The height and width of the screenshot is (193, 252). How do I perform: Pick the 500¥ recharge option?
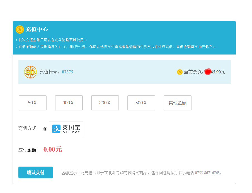tap(141, 103)
